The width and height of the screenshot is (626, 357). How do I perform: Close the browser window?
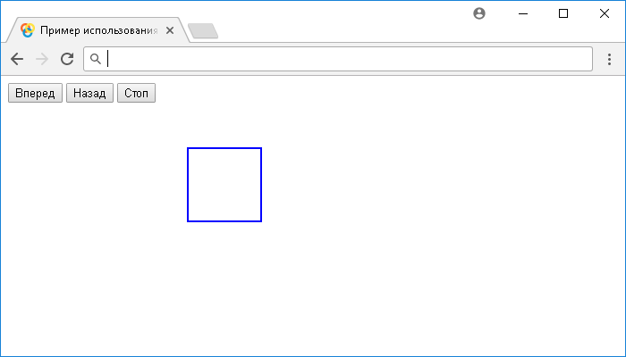click(x=605, y=13)
